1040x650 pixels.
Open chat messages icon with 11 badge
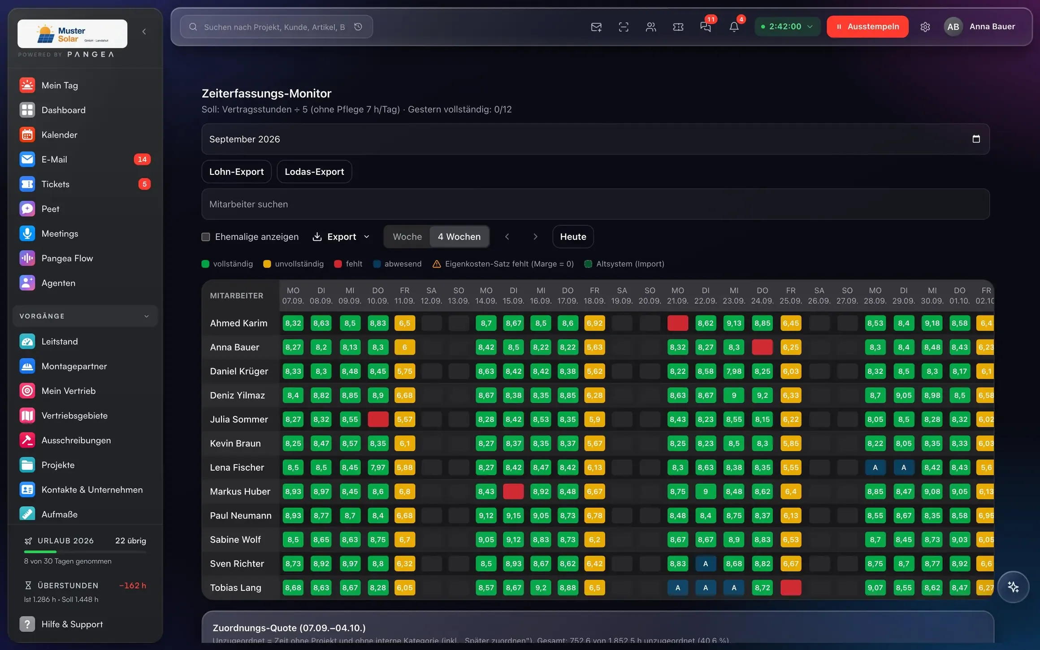tap(706, 27)
